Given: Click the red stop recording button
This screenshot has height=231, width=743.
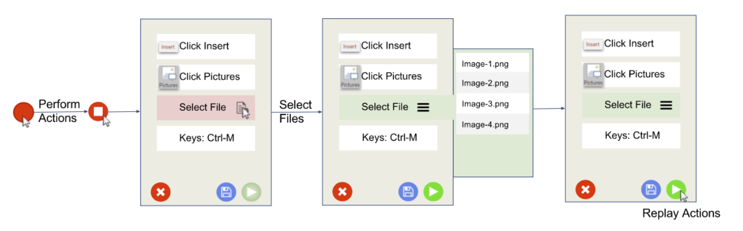Looking at the screenshot, I should pos(98,111).
